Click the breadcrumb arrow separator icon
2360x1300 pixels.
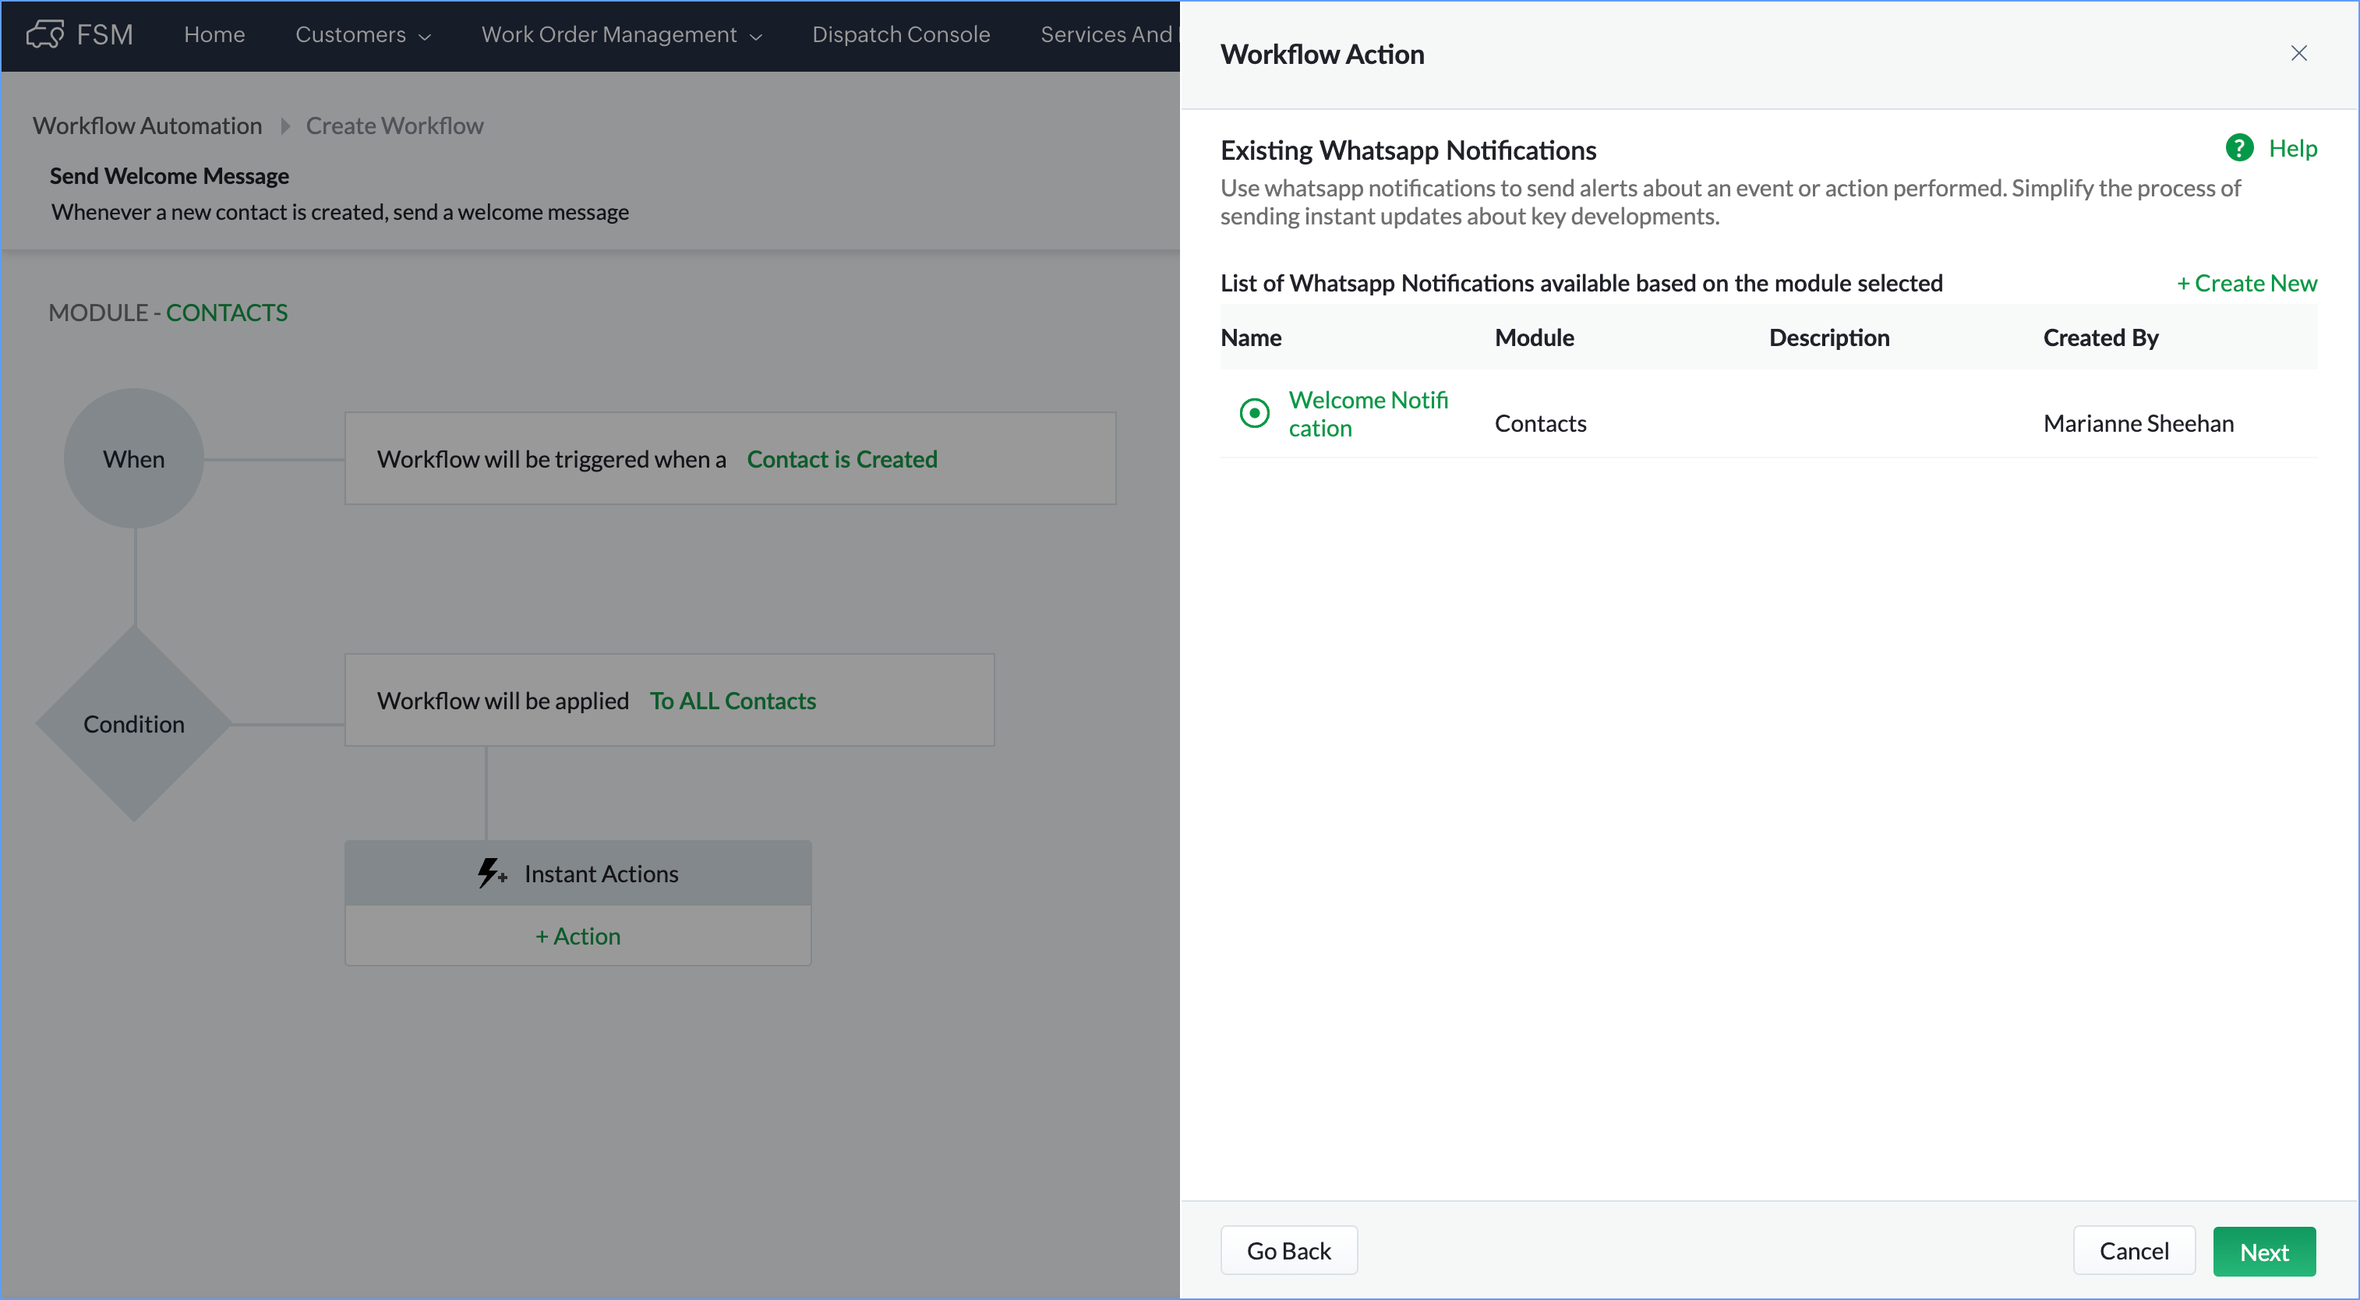(285, 125)
